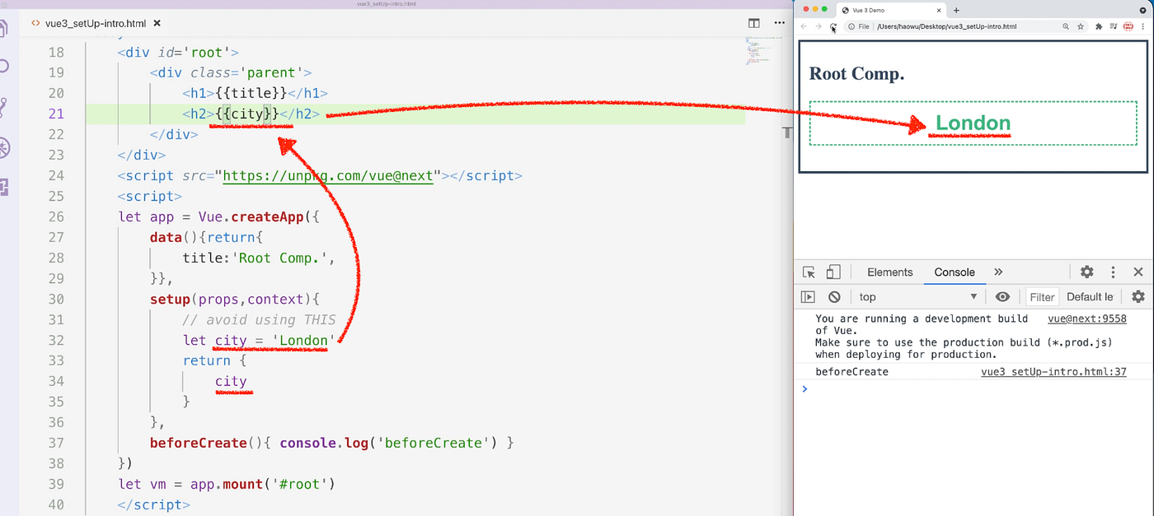This screenshot has height=516, width=1154.
Task: Open the vue@next:9558 source link
Action: [x=1086, y=318]
